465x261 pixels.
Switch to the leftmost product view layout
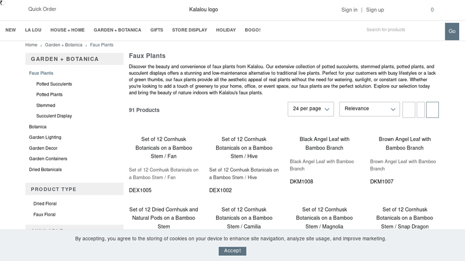(x=409, y=110)
